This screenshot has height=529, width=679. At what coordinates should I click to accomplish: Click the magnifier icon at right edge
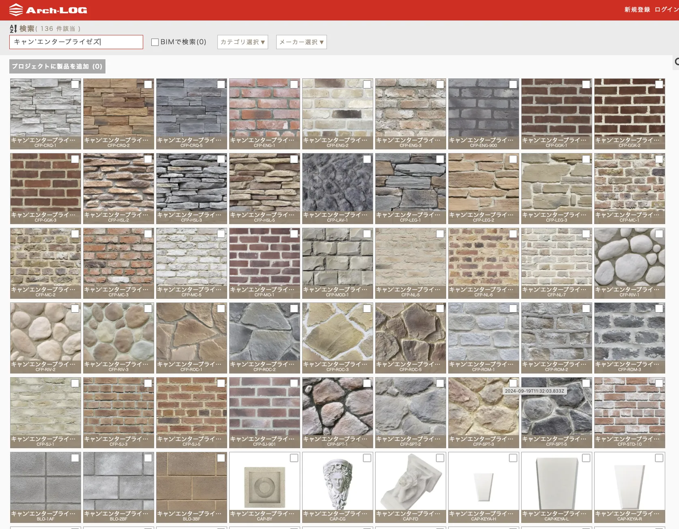[x=677, y=62]
